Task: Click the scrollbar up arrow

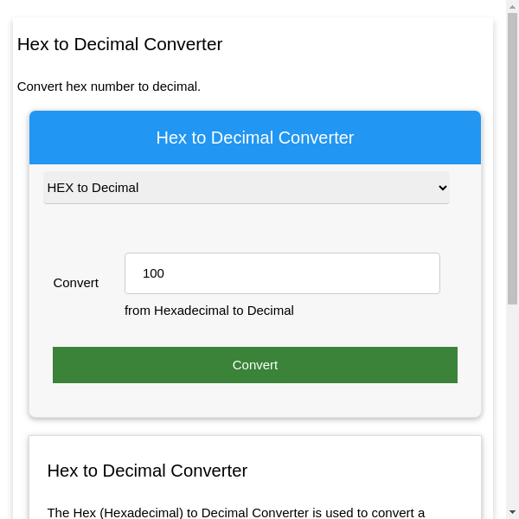Action: 512,7
